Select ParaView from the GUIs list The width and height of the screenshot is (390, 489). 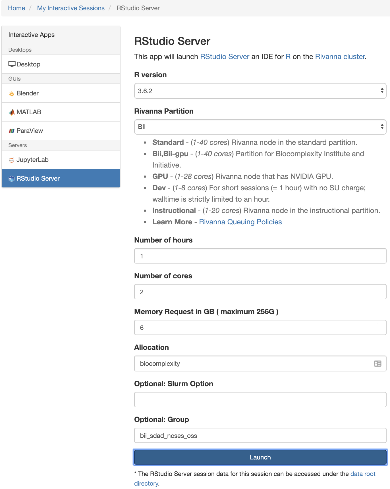(x=61, y=131)
